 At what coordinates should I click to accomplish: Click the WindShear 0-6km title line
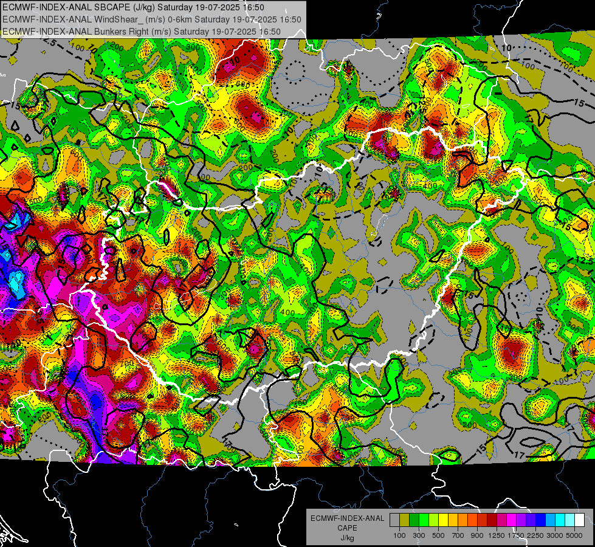[x=152, y=19]
